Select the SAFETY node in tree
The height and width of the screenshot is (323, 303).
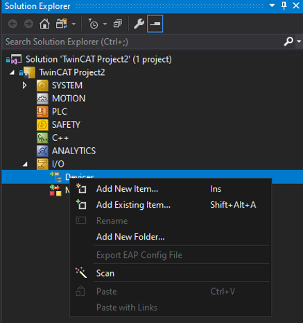[x=66, y=125]
